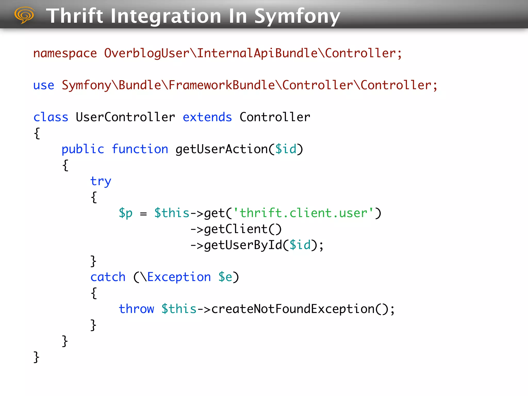
Task: Click the 'try' keyword
Action: pyautogui.click(x=101, y=181)
